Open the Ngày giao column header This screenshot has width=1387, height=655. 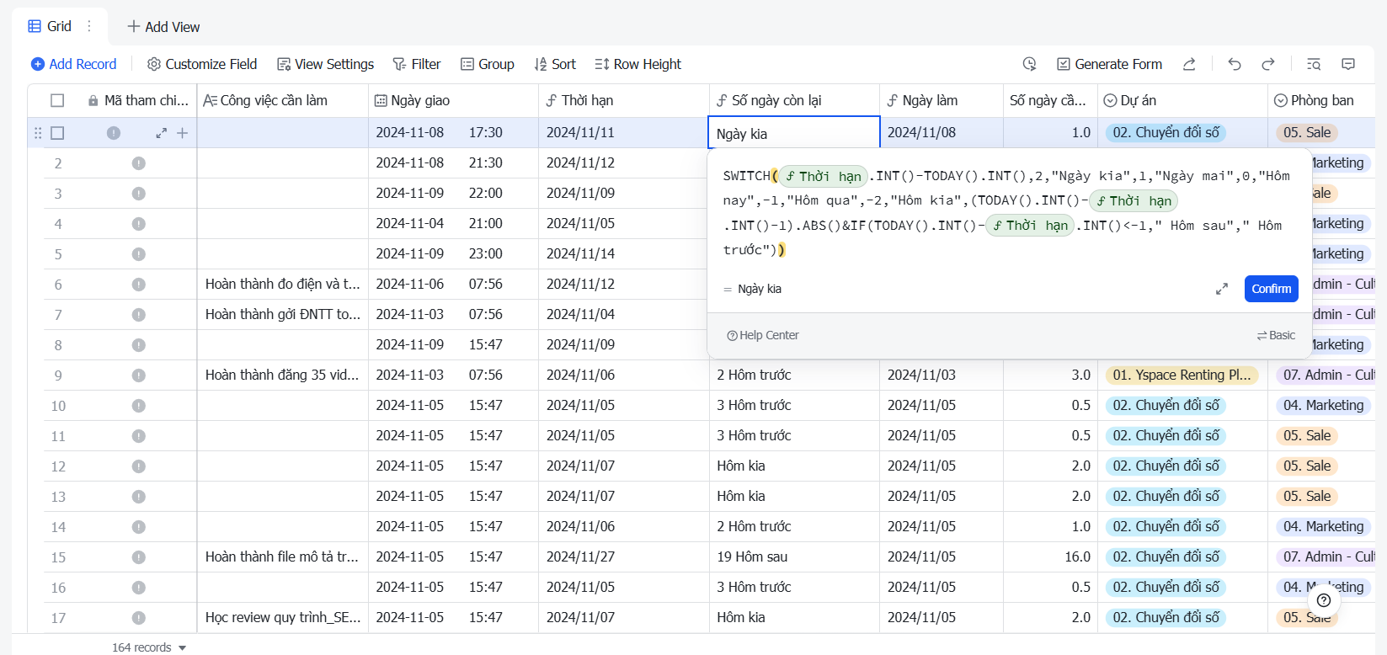pyautogui.click(x=453, y=100)
